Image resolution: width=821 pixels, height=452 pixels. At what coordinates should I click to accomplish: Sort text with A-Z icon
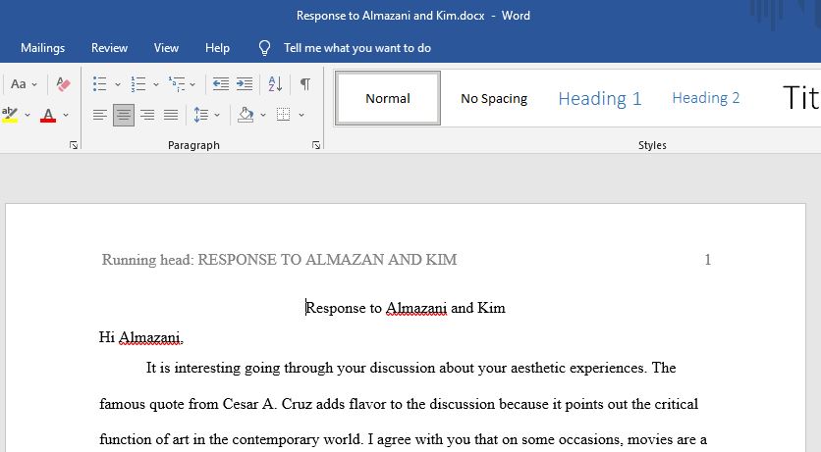coord(275,83)
